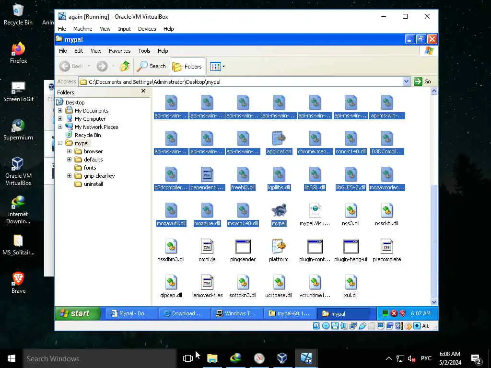Screen dimensions: 491x368
Task: Select the platform configuration file
Action: [x=279, y=251]
